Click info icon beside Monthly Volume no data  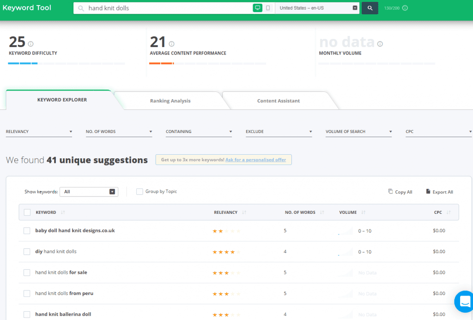pos(380,44)
